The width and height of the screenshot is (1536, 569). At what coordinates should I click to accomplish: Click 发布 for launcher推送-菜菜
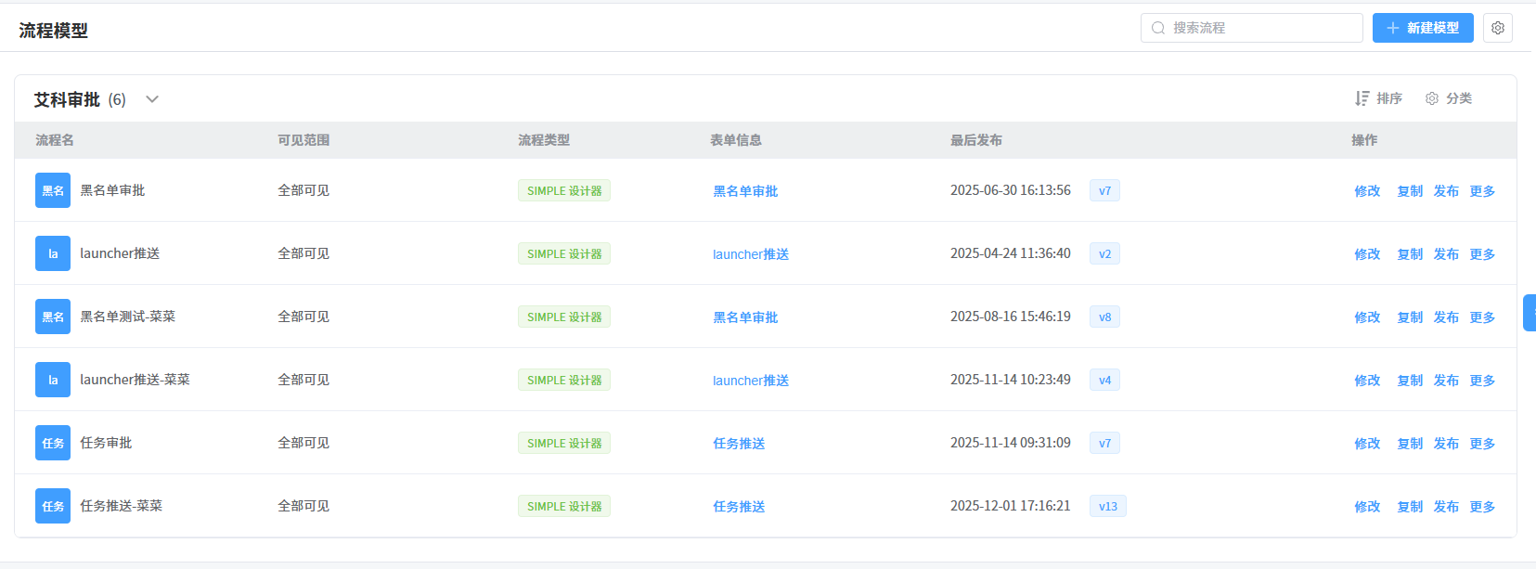point(1446,381)
